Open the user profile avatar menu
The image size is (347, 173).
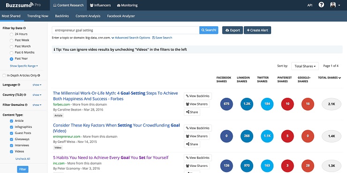[x=335, y=5]
